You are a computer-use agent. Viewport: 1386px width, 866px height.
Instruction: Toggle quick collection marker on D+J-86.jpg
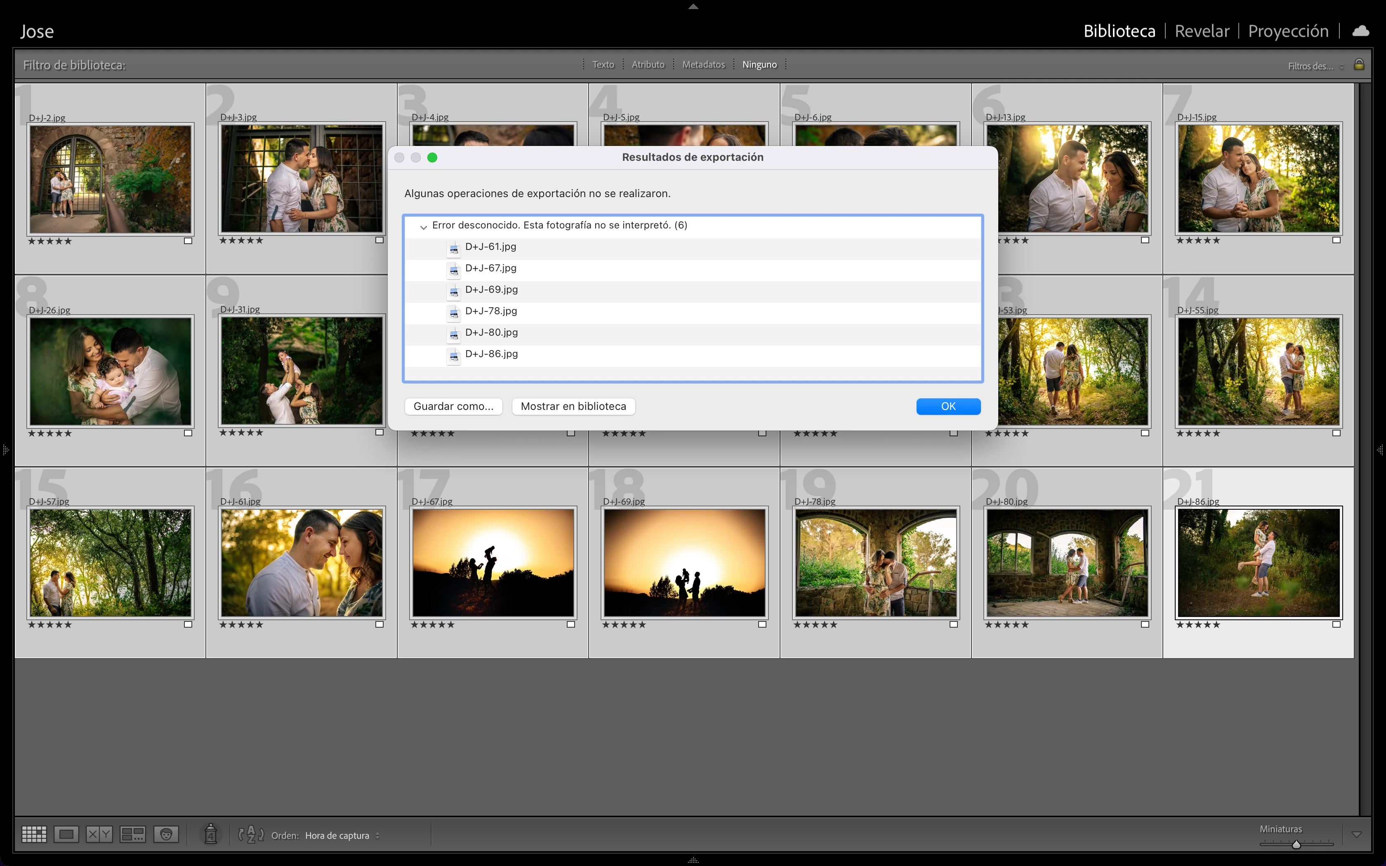coord(1336,625)
